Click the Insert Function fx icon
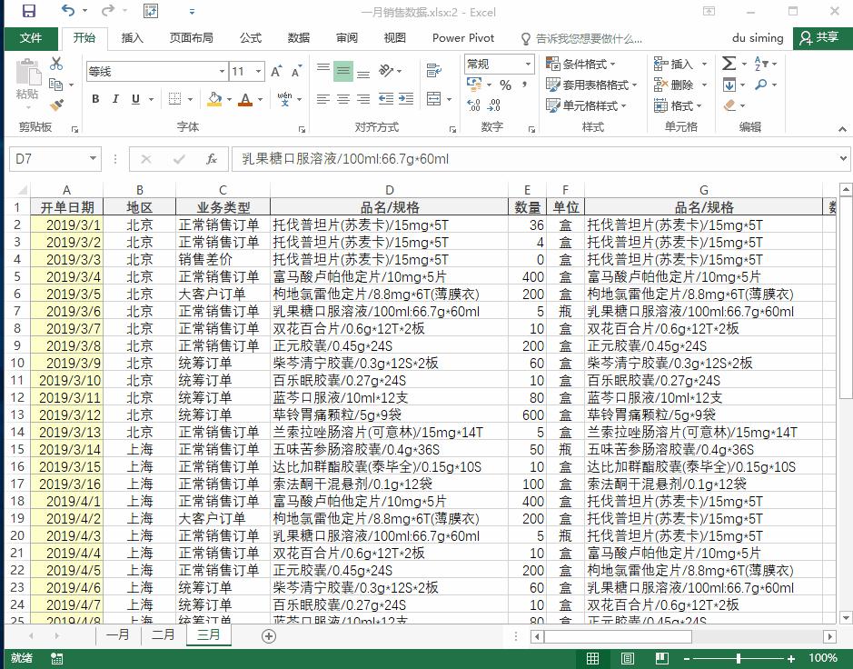The height and width of the screenshot is (669, 853). point(211,158)
